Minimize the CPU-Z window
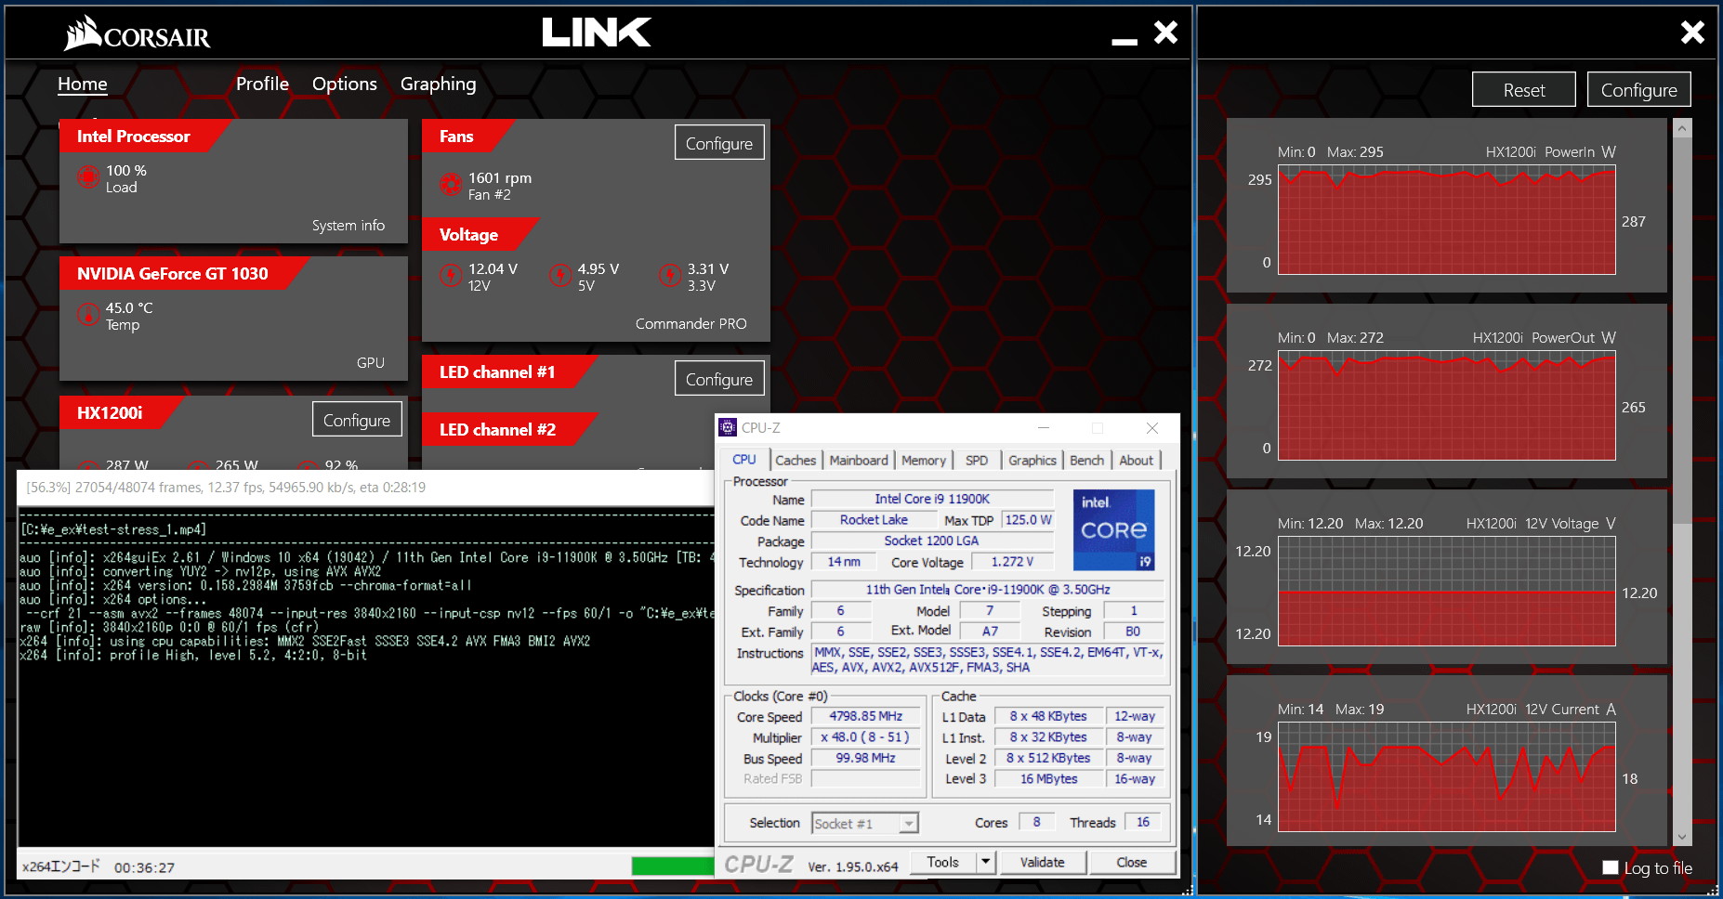1723x899 pixels. [1044, 428]
